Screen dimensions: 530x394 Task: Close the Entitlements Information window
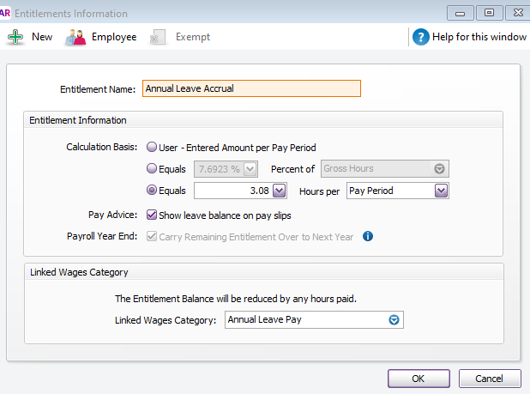[x=513, y=13]
